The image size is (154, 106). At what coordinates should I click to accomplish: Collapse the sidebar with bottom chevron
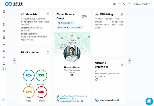tap(3, 100)
